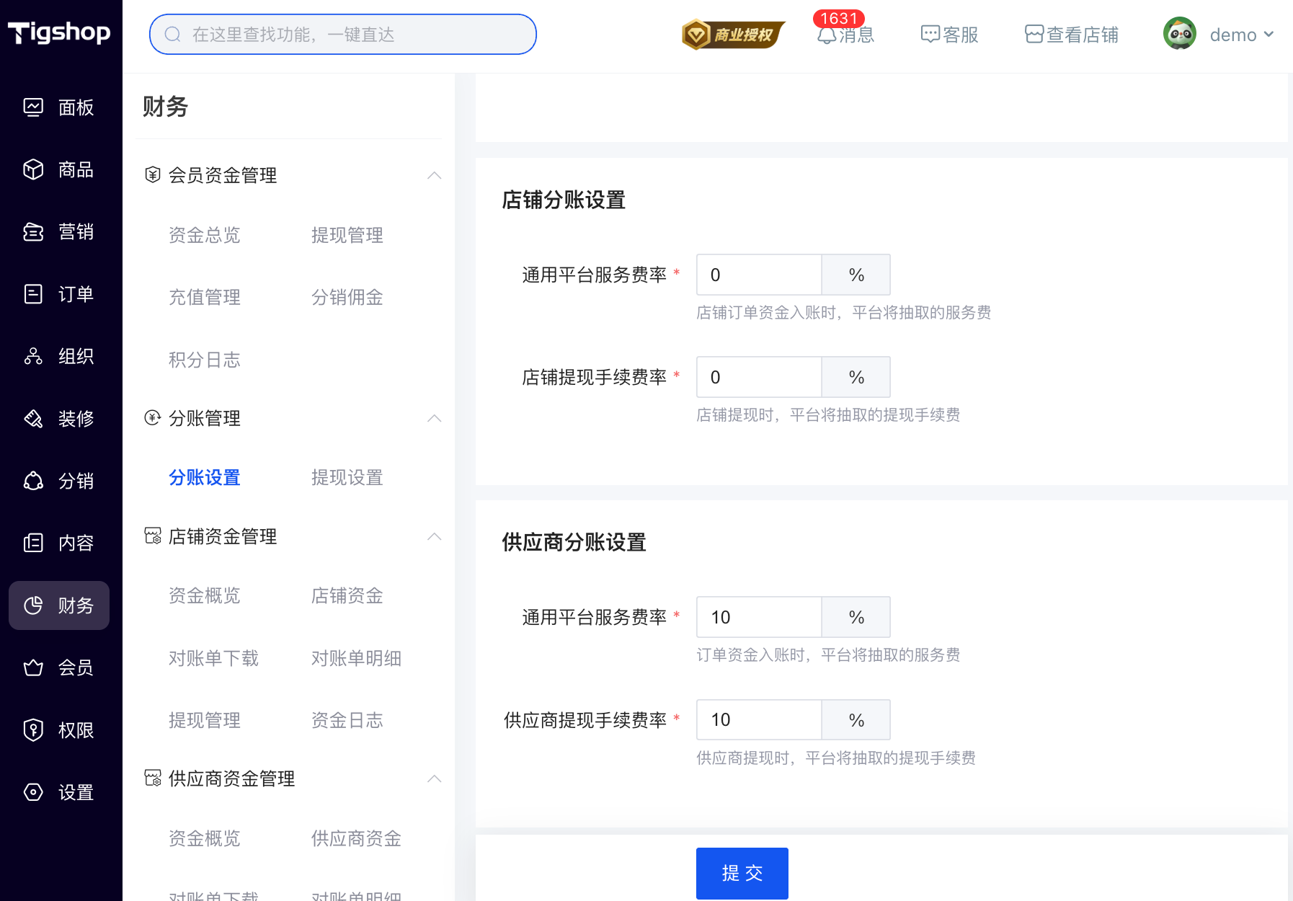This screenshot has width=1293, height=901.
Task: Open the 面板 dashboard icon
Action: click(x=33, y=107)
